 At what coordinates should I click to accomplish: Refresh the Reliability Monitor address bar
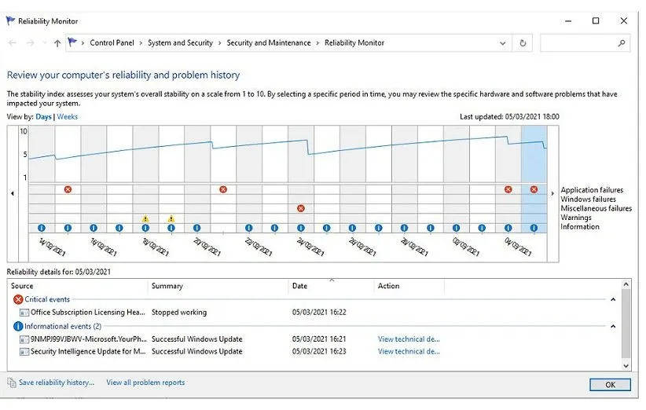point(523,43)
